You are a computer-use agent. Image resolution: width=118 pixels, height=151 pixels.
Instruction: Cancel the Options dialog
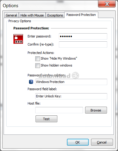pyautogui.click(x=102, y=142)
